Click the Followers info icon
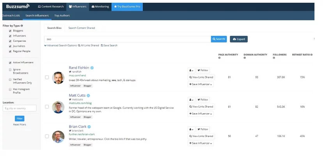 pos(274,58)
